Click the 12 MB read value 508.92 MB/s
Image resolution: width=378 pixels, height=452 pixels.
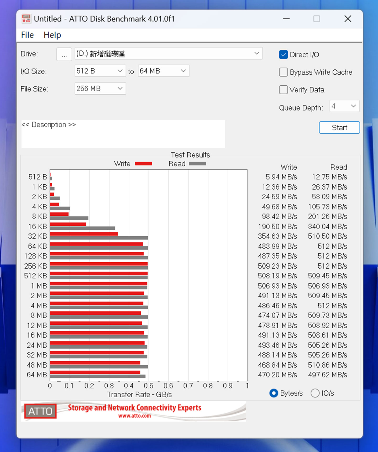(328, 326)
